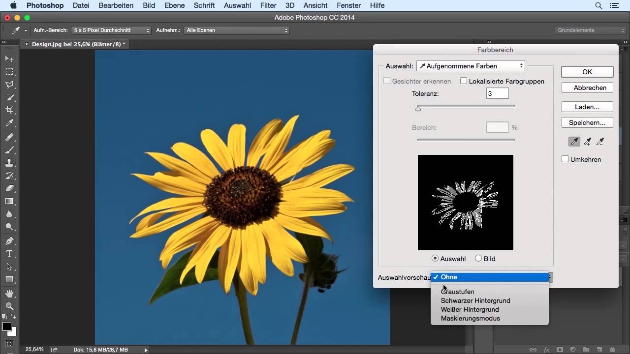Select the Polygonal Lasso tool
630x354 pixels.
(9, 85)
